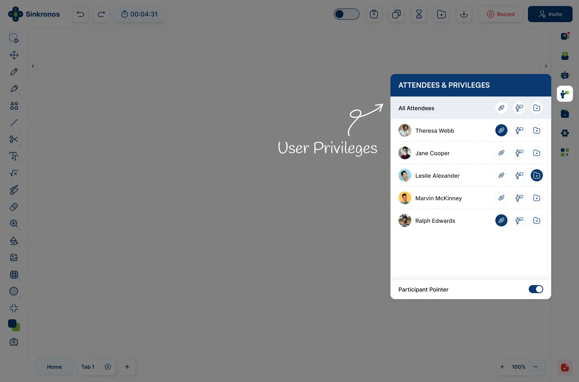
Task: Select the fill bucket tool
Action: point(14,240)
